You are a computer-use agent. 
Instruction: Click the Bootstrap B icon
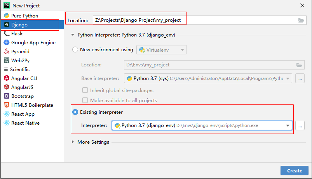click(x=7, y=96)
